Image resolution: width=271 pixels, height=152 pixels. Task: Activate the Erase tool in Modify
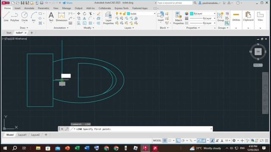99,14
